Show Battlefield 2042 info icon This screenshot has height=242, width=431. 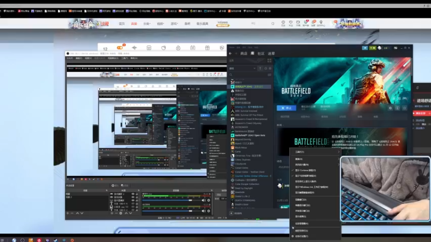tap(398, 108)
